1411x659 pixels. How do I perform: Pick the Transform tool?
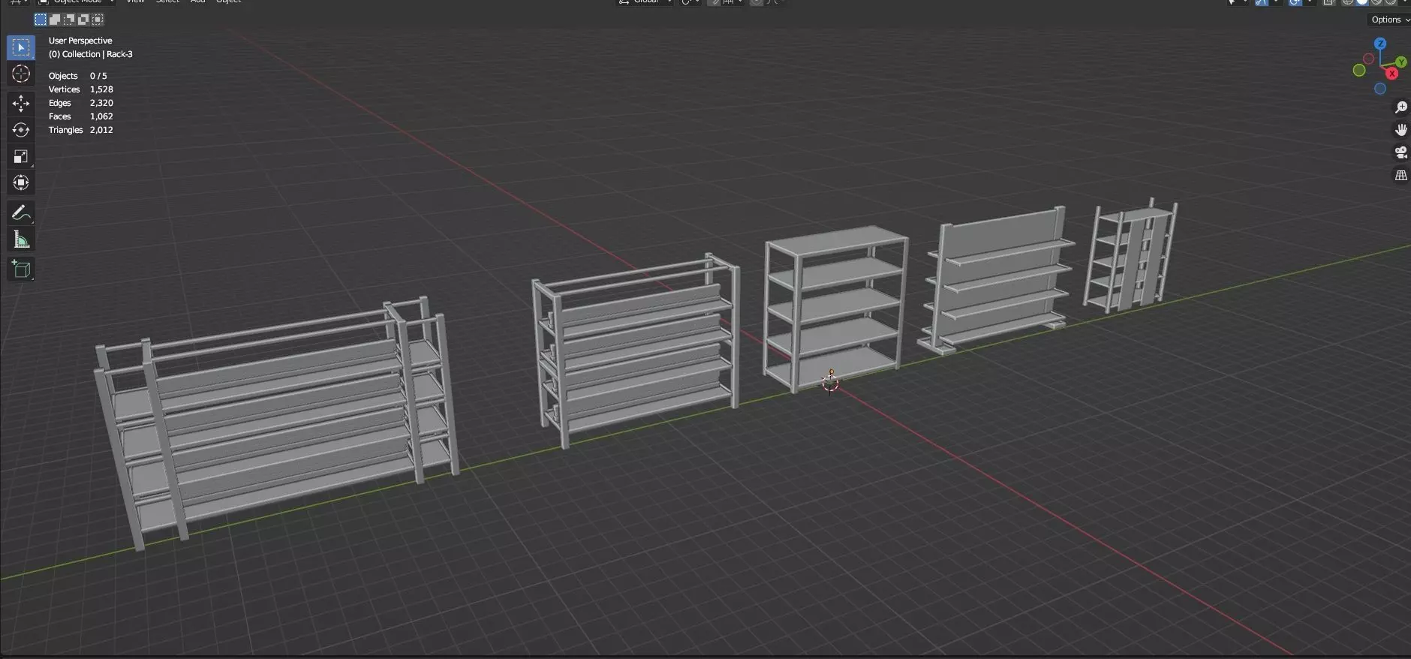(x=21, y=182)
